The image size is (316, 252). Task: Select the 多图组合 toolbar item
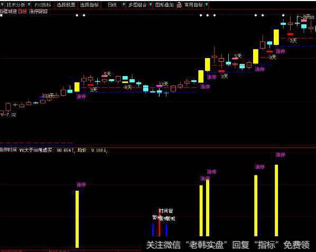[x=137, y=5]
